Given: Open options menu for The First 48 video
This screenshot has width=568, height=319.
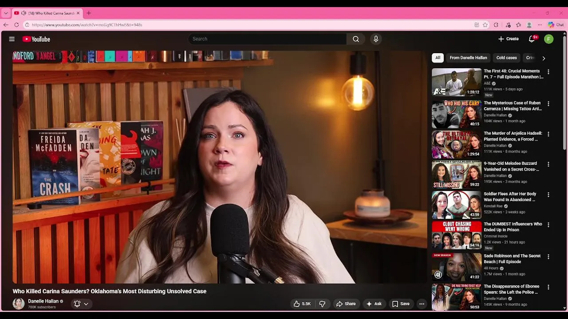Looking at the screenshot, I should 548,72.
